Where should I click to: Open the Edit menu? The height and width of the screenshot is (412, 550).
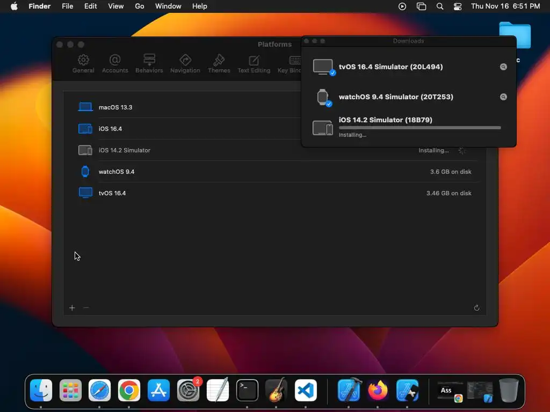click(x=90, y=6)
